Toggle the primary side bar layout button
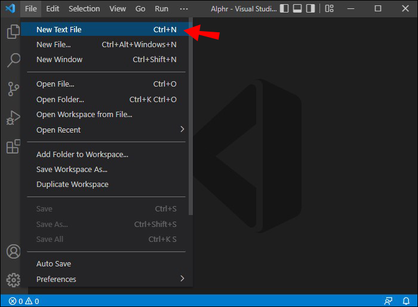Screen dimensions: 418x307 tap(285, 8)
